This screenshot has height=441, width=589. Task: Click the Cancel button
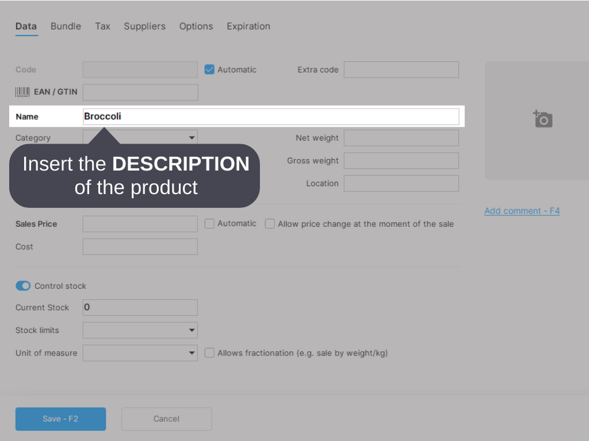(166, 419)
